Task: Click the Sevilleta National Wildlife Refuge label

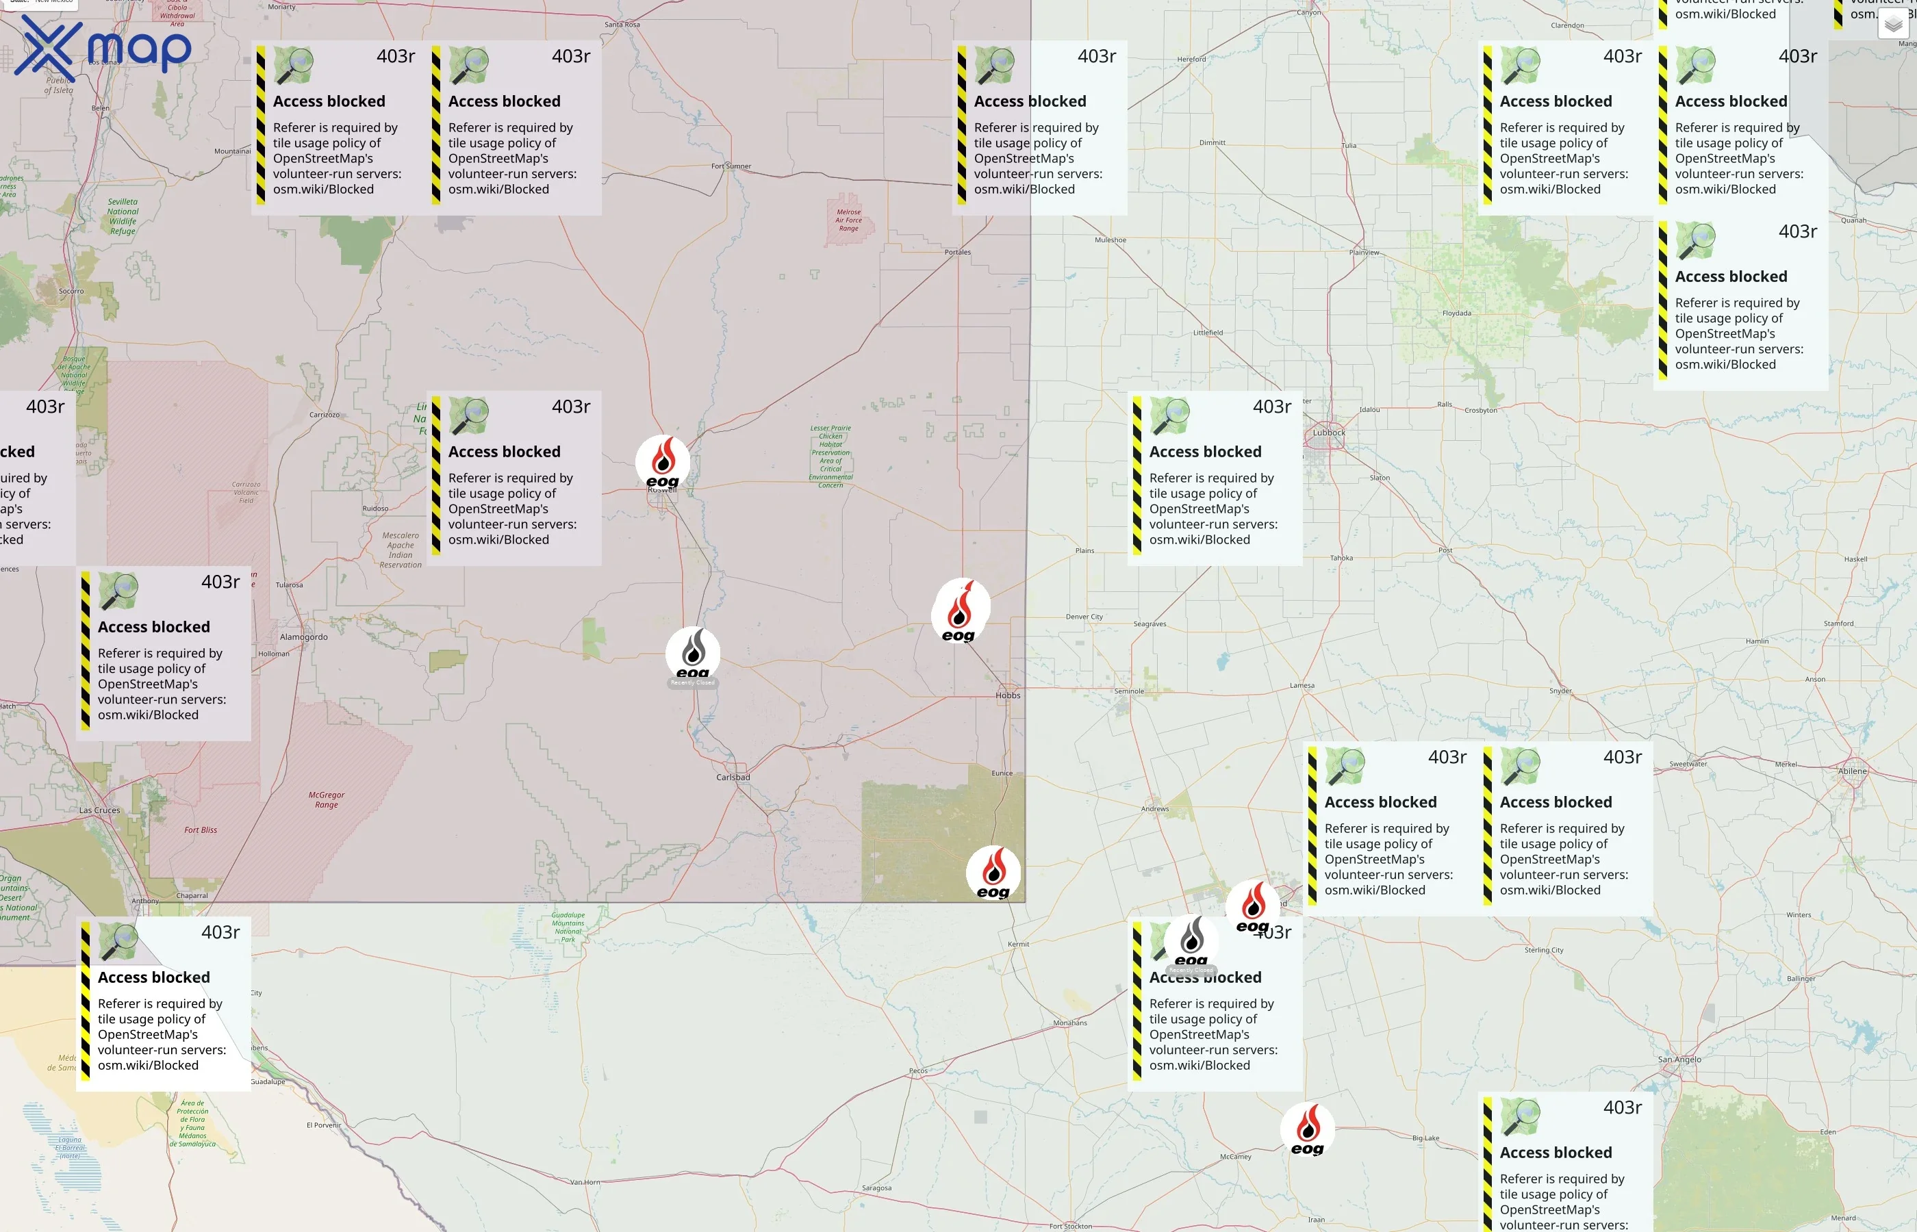Action: click(123, 217)
